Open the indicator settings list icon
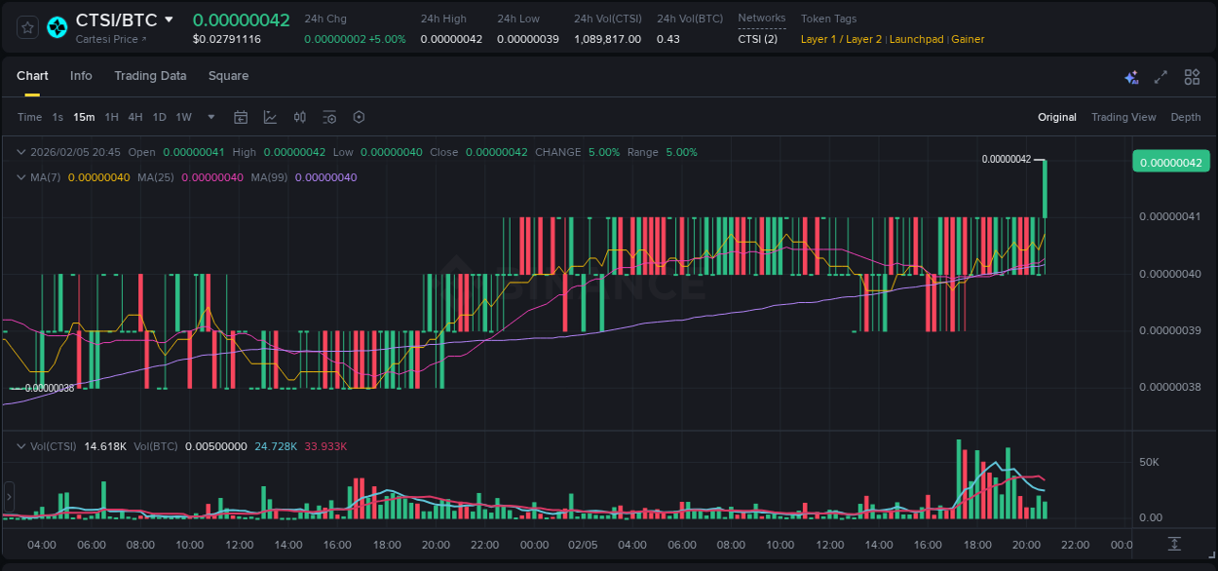 [x=329, y=117]
